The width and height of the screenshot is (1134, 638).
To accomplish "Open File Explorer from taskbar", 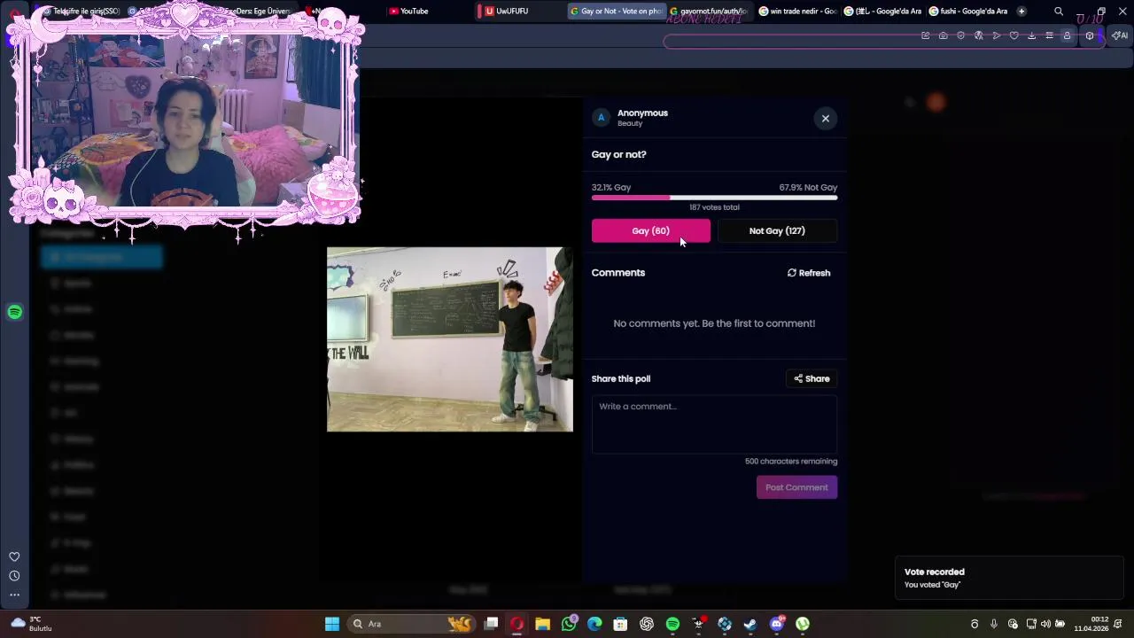I will pos(542,624).
